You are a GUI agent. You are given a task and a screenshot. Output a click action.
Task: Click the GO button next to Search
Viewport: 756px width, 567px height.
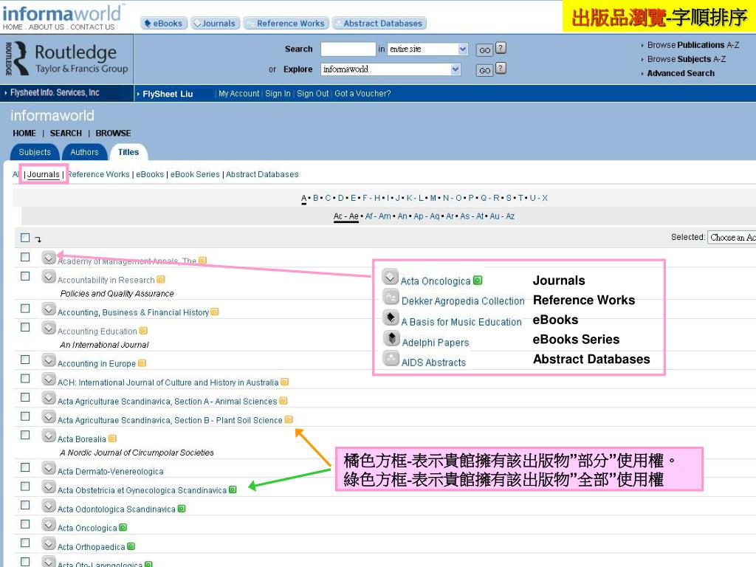tap(484, 50)
